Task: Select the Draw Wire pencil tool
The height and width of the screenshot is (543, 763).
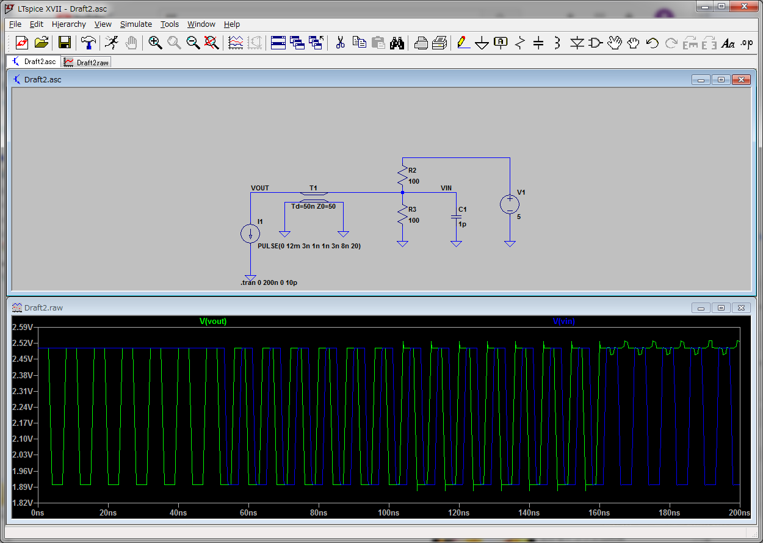Action: pyautogui.click(x=463, y=43)
